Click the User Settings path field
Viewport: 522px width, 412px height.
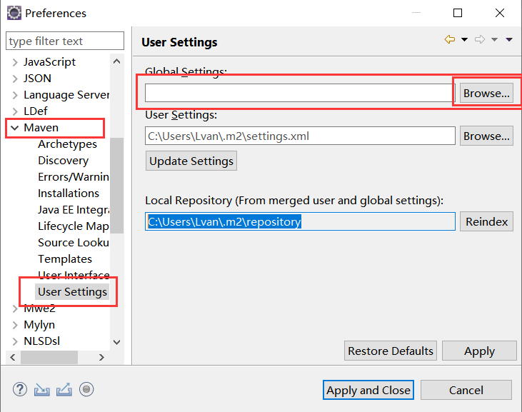(x=300, y=136)
